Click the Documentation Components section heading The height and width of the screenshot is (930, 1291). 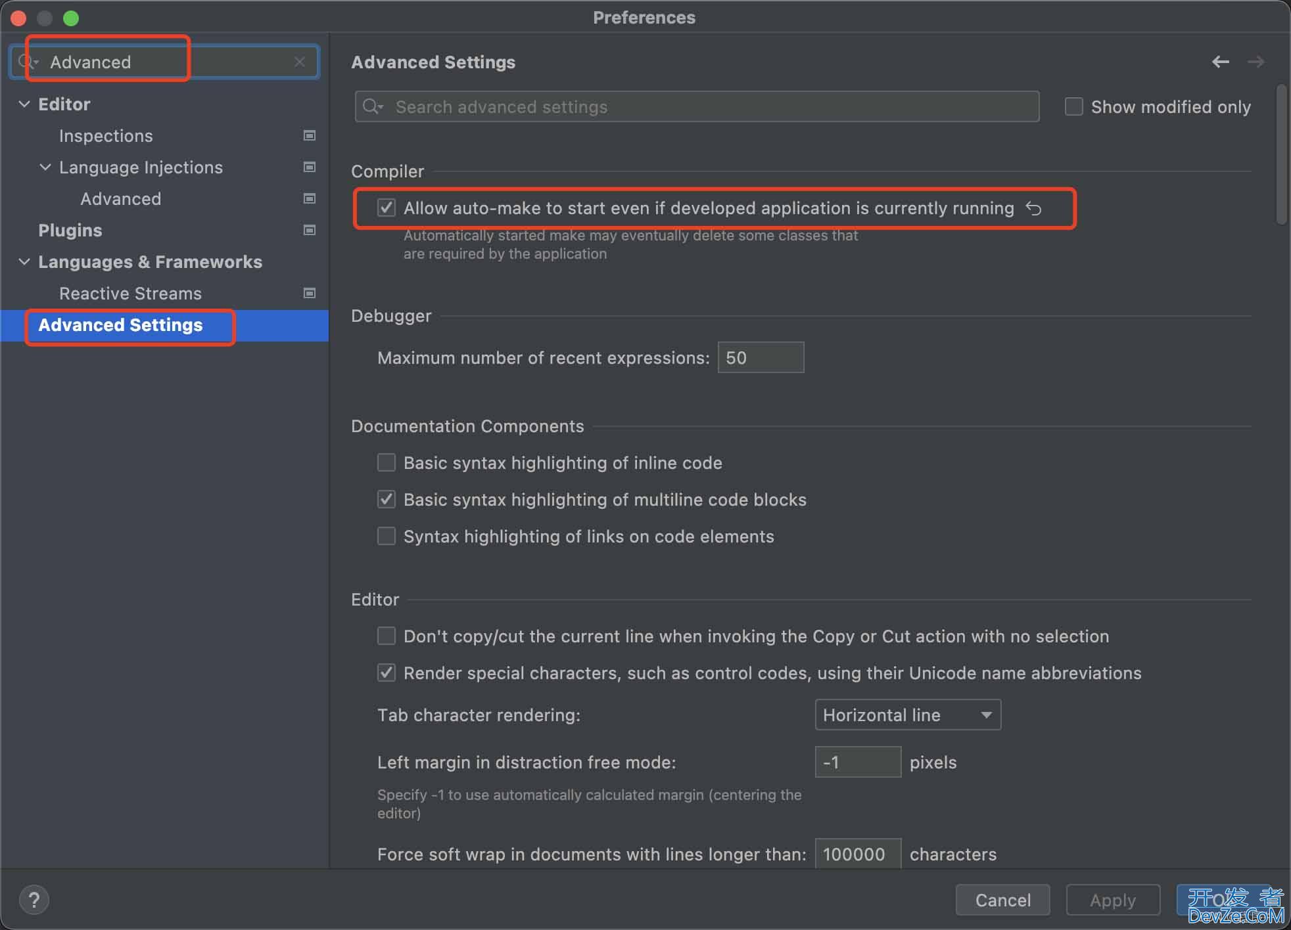(x=467, y=426)
